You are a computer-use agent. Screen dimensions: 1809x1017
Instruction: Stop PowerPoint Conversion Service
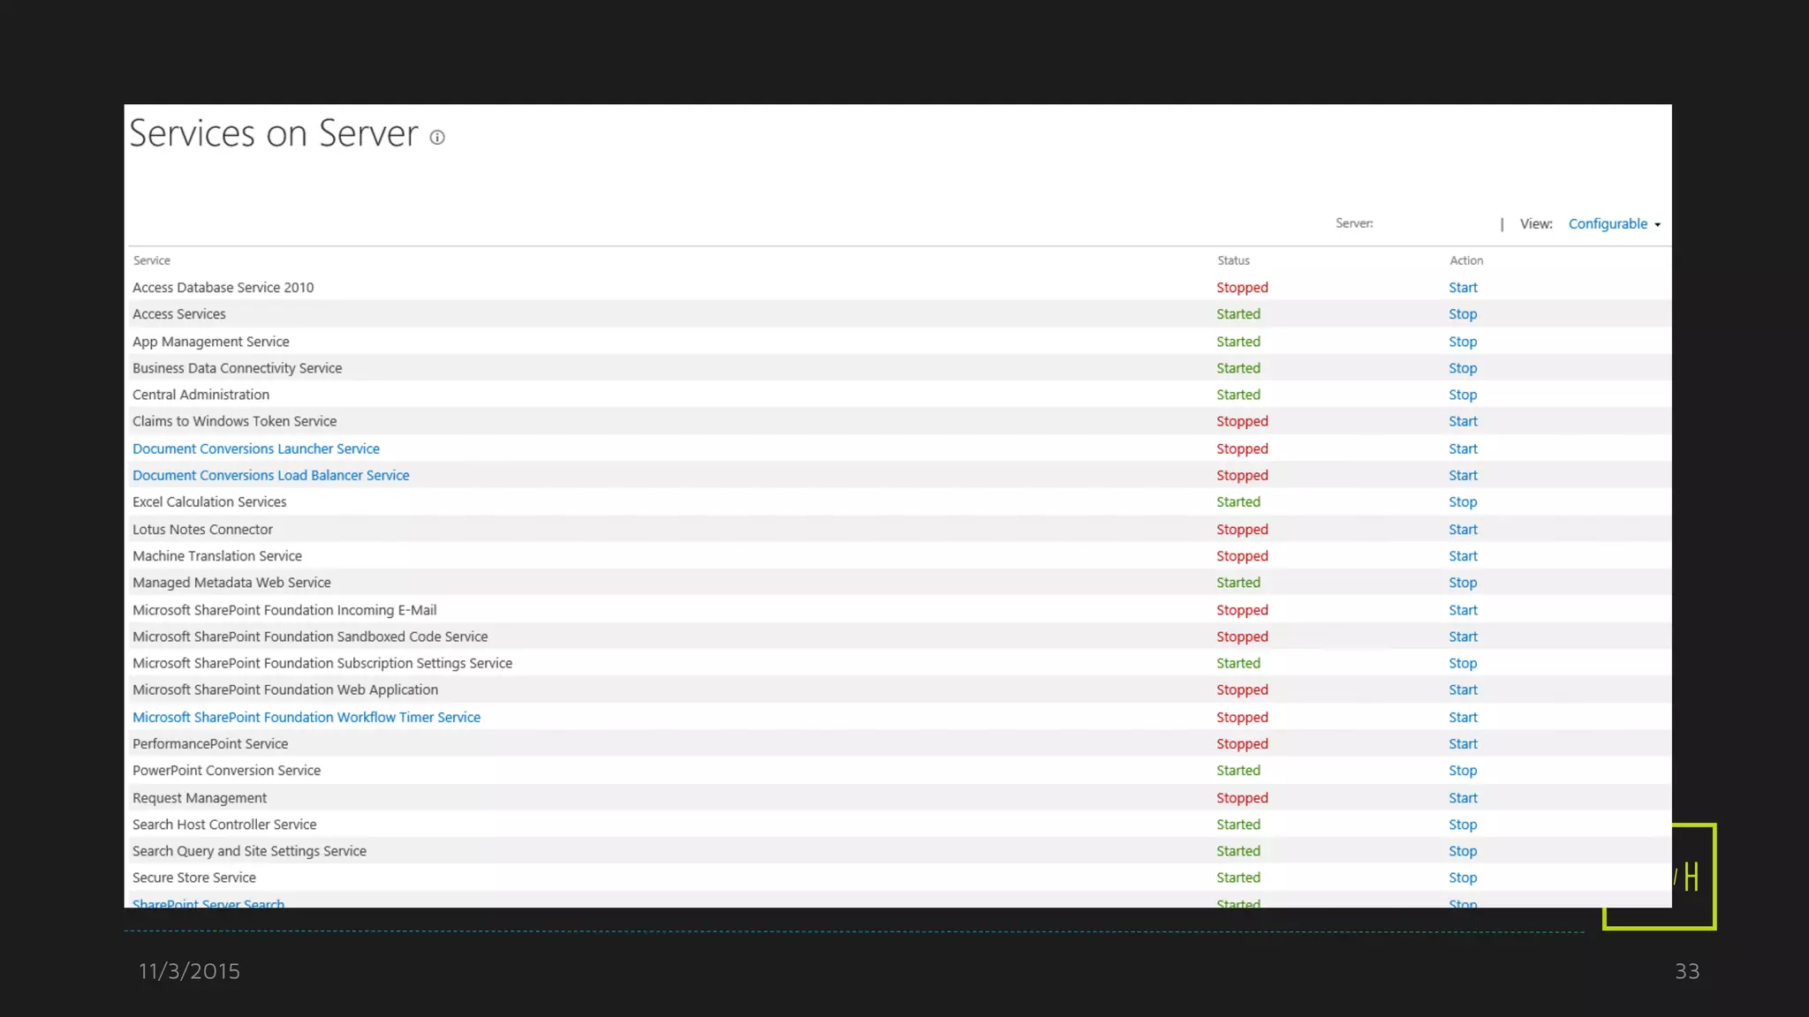tap(1462, 771)
